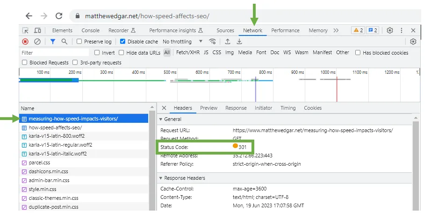Select the Network tab
This screenshot has height=219, width=431.
(x=252, y=30)
